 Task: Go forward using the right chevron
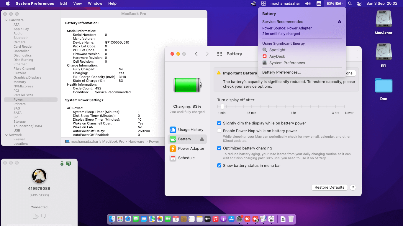click(207, 54)
